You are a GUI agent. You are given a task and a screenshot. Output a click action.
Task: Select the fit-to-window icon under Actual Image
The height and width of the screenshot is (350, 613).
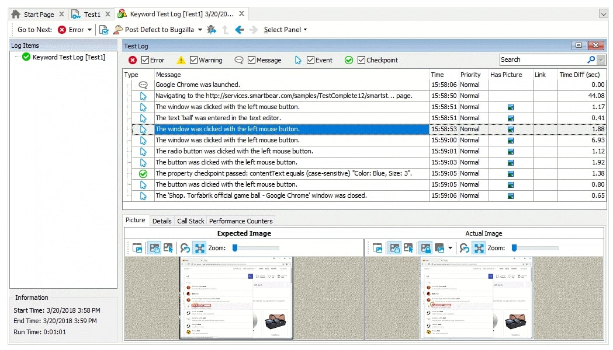click(478, 247)
